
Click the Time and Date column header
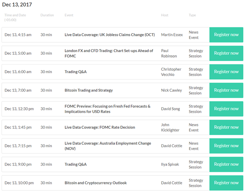click(15, 18)
